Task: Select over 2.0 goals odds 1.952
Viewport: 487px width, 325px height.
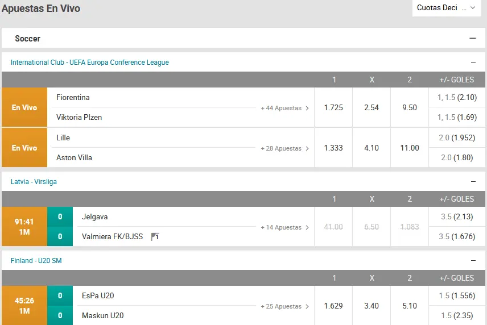Action: point(457,137)
